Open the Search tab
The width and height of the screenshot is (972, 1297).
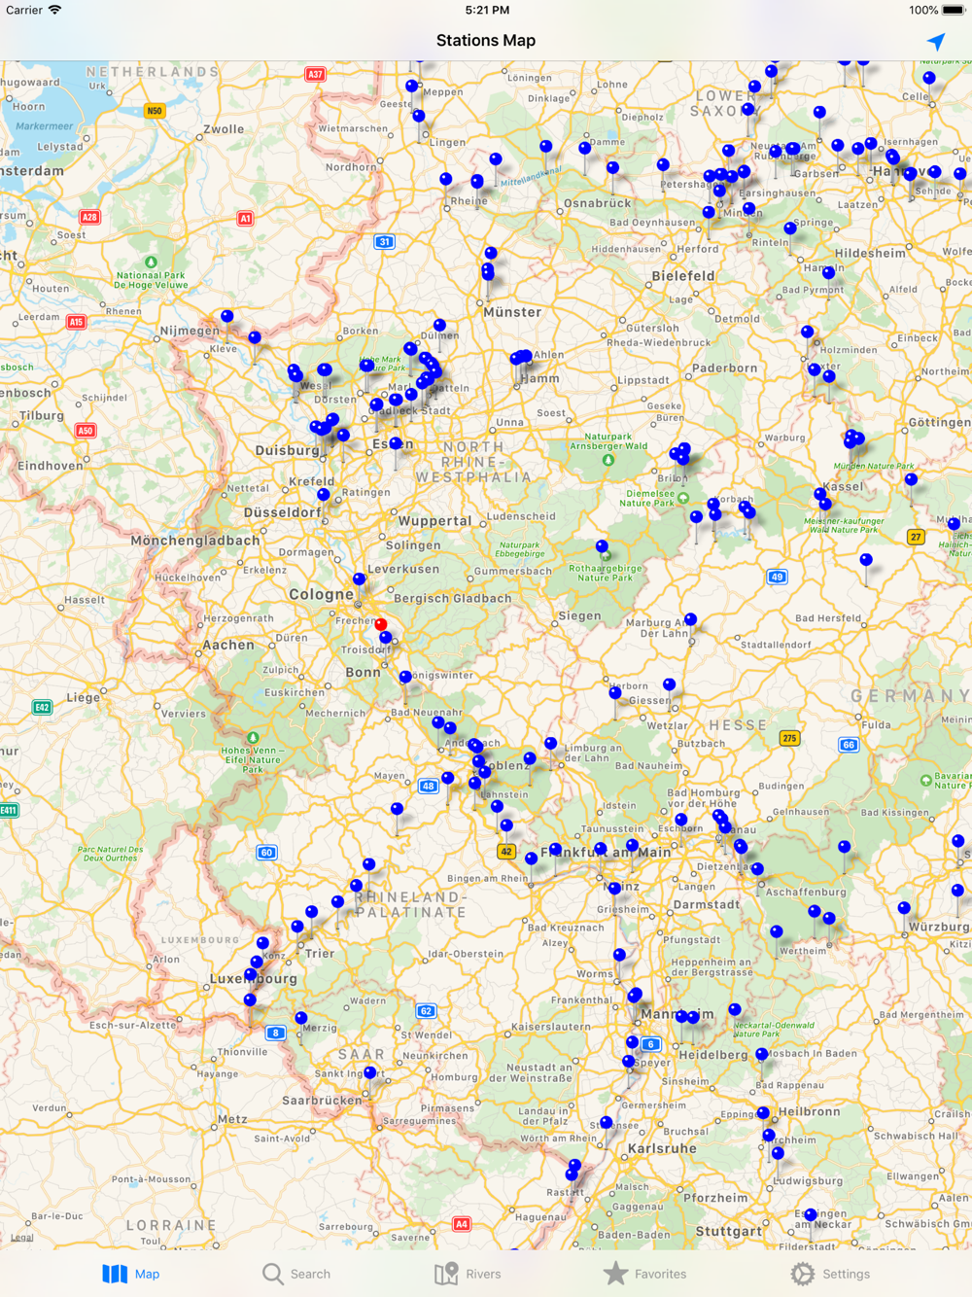[296, 1274]
